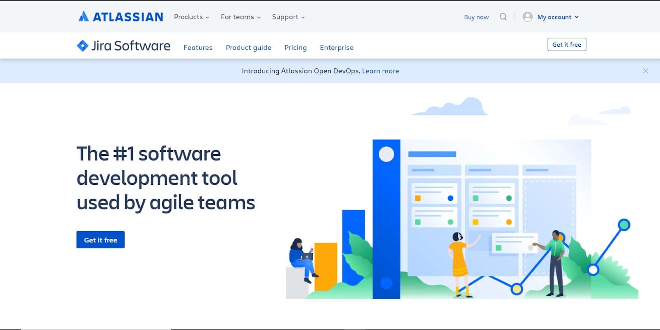The image size is (660, 330).
Task: Open the search magnifier icon
Action: [x=503, y=16]
